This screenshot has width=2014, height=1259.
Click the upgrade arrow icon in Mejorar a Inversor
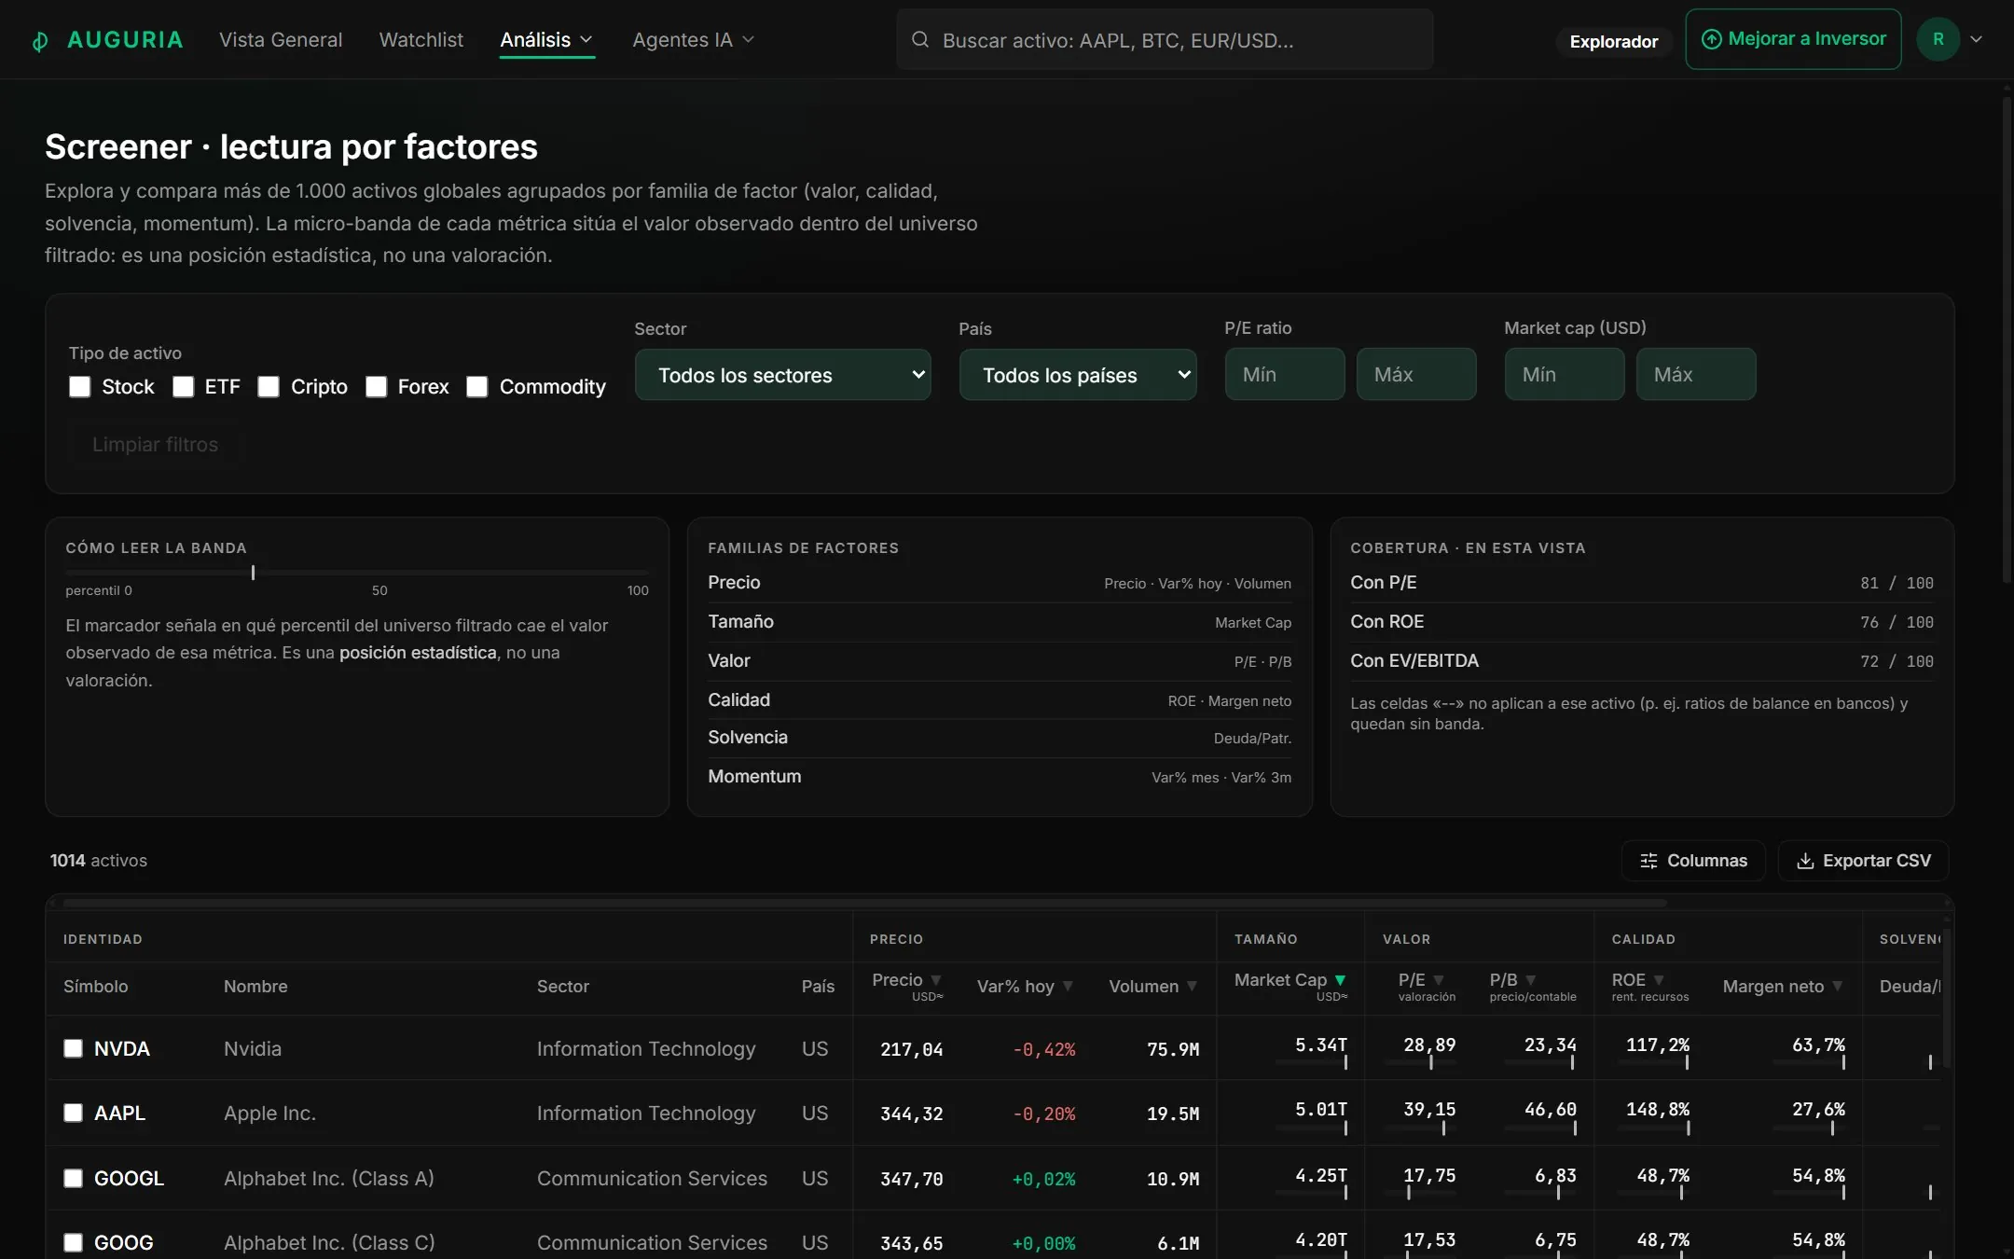pyautogui.click(x=1711, y=39)
